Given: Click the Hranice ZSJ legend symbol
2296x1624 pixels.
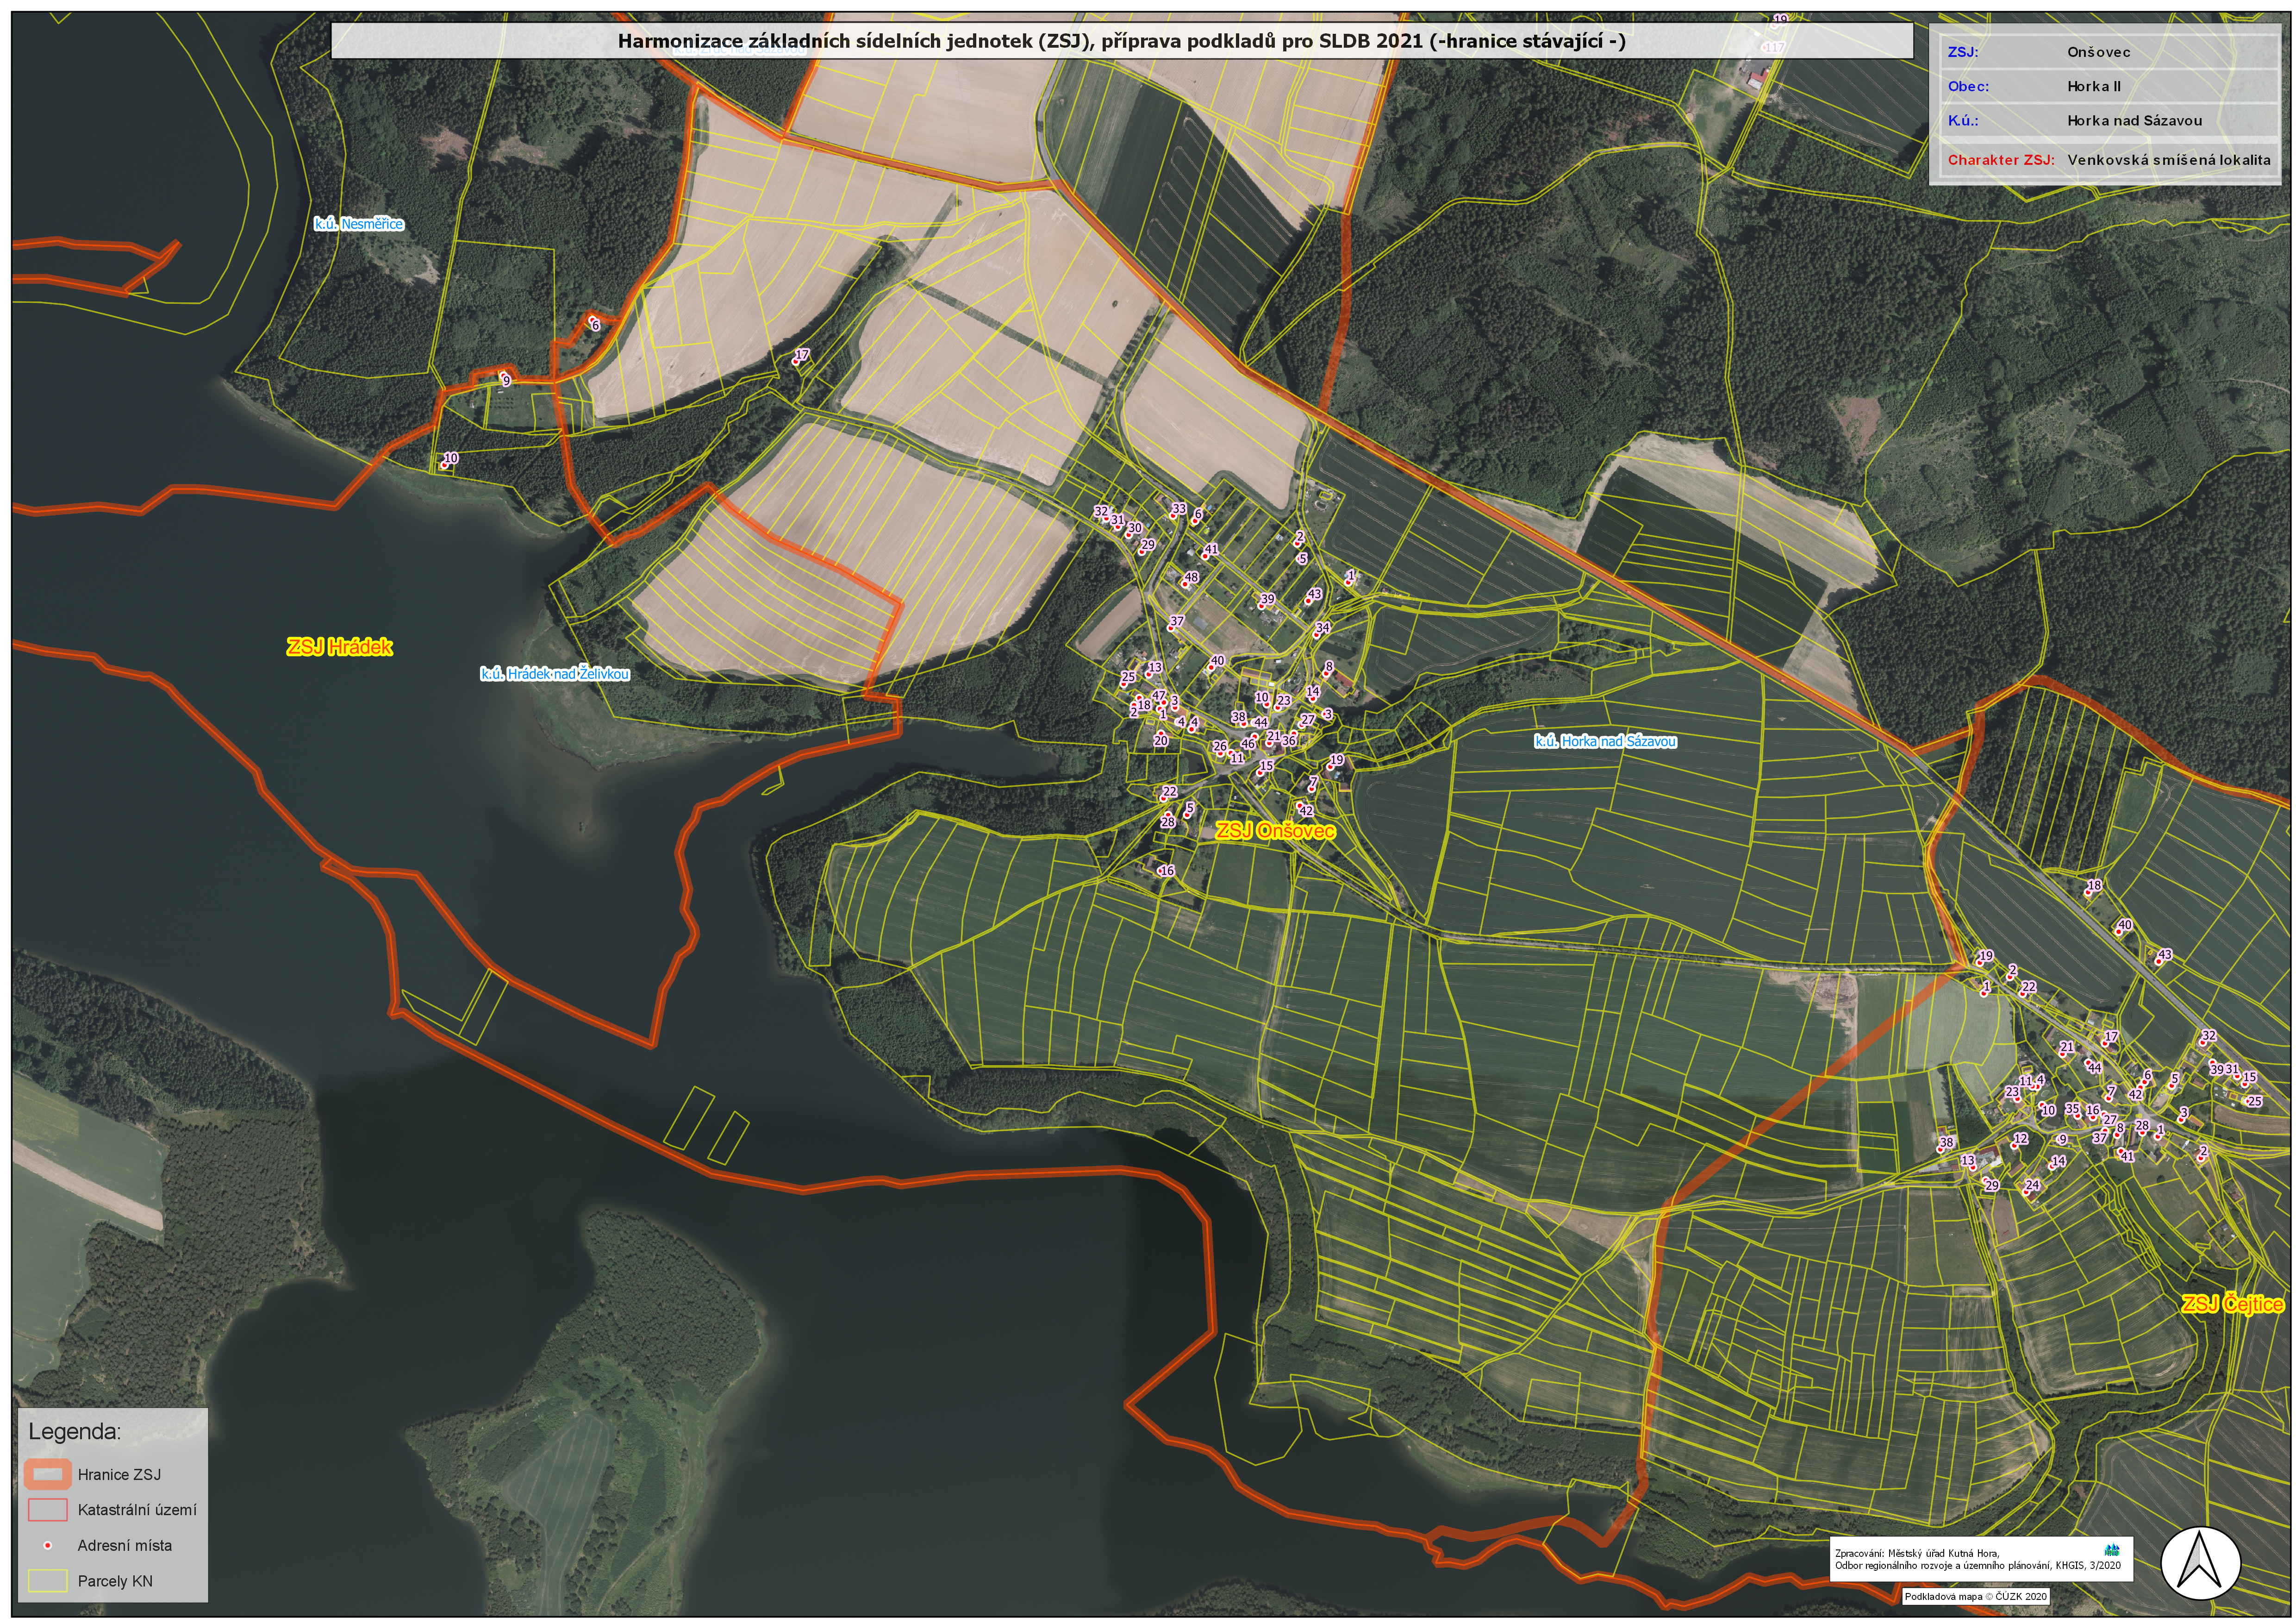Looking at the screenshot, I should click(x=47, y=1474).
